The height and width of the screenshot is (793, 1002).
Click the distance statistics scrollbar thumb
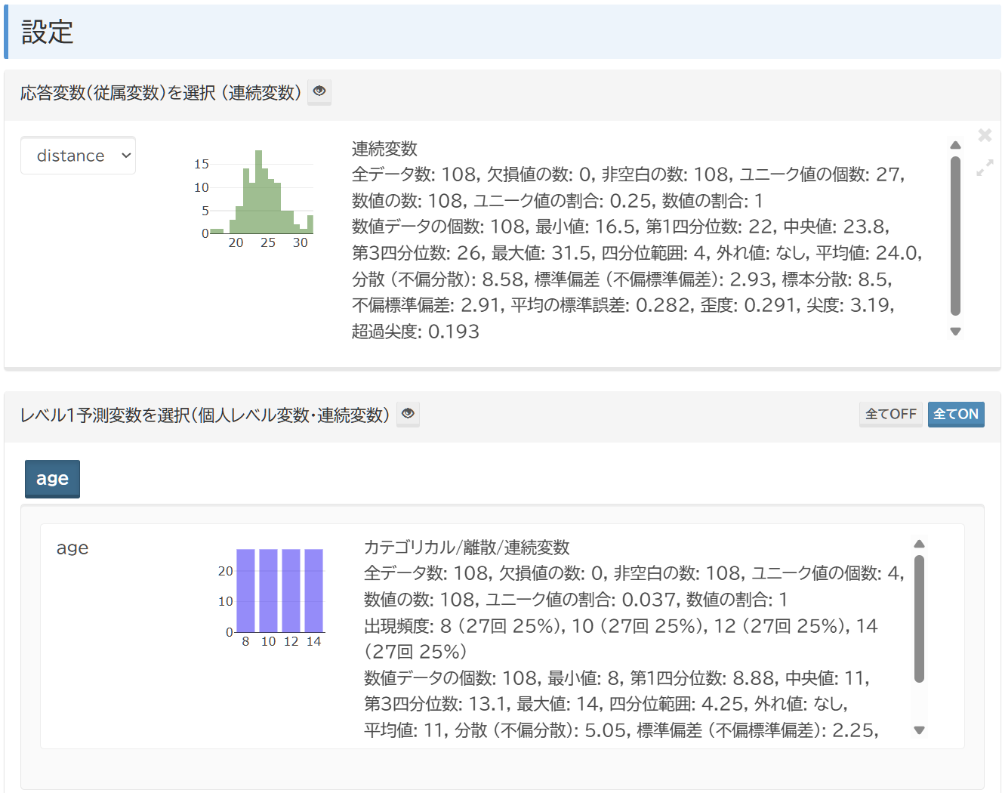[955, 234]
